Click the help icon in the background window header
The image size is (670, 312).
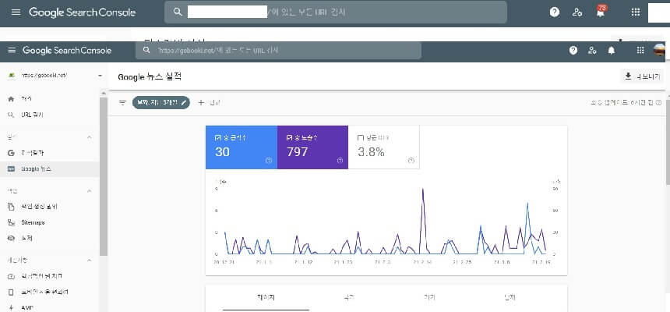point(555,12)
